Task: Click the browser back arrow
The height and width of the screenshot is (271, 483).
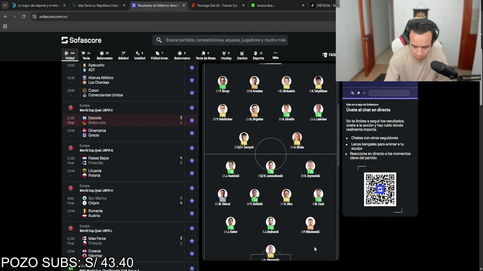Action: tap(5, 17)
